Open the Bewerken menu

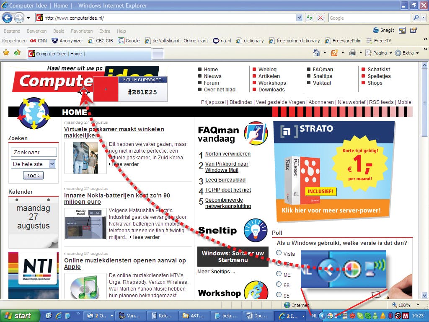pyautogui.click(x=37, y=31)
